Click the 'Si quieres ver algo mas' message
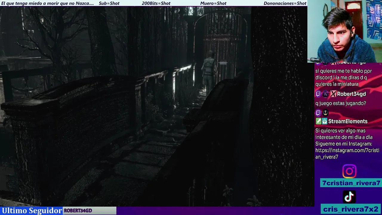Screen dimensions: 382x215 (347, 144)
